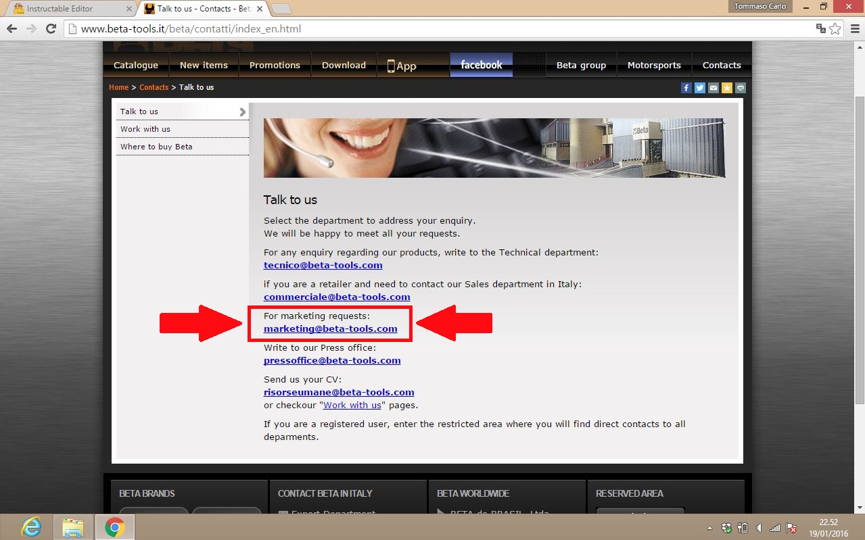Open the Motorsports menu
The image size is (865, 540).
654,66
